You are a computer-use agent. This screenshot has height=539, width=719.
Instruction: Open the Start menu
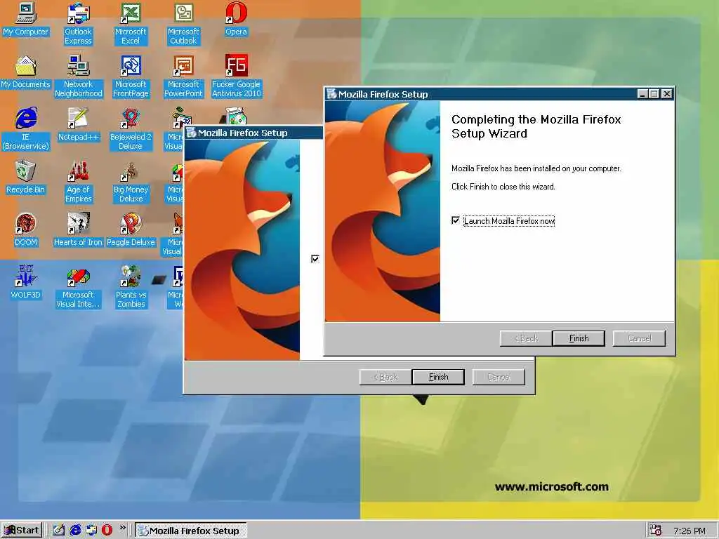tap(22, 531)
